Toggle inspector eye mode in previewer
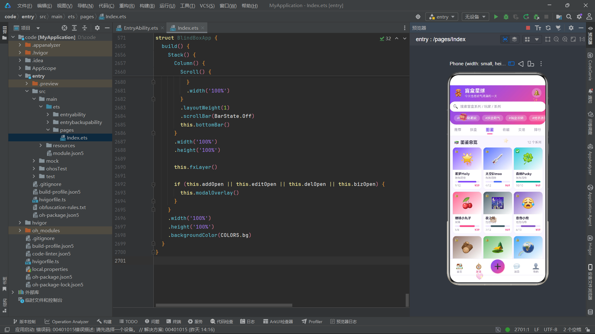595x334 pixels. coord(505,39)
